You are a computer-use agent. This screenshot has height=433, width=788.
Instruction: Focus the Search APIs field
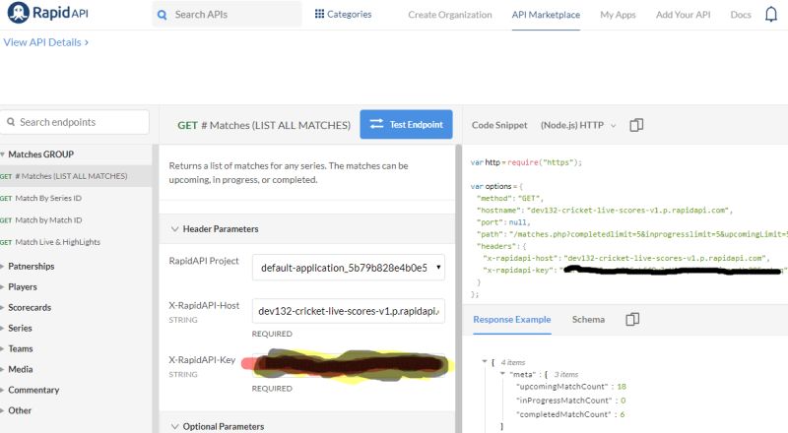coord(228,15)
